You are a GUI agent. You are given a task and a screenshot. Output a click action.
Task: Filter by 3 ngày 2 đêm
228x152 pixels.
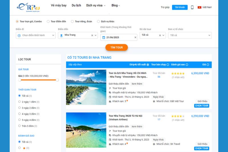tap(19, 108)
